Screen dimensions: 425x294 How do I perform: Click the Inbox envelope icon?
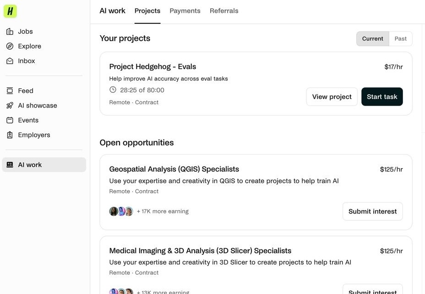[x=10, y=61]
